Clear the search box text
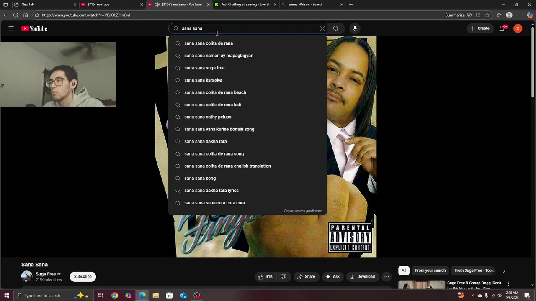The image size is (536, 301). coord(322,28)
